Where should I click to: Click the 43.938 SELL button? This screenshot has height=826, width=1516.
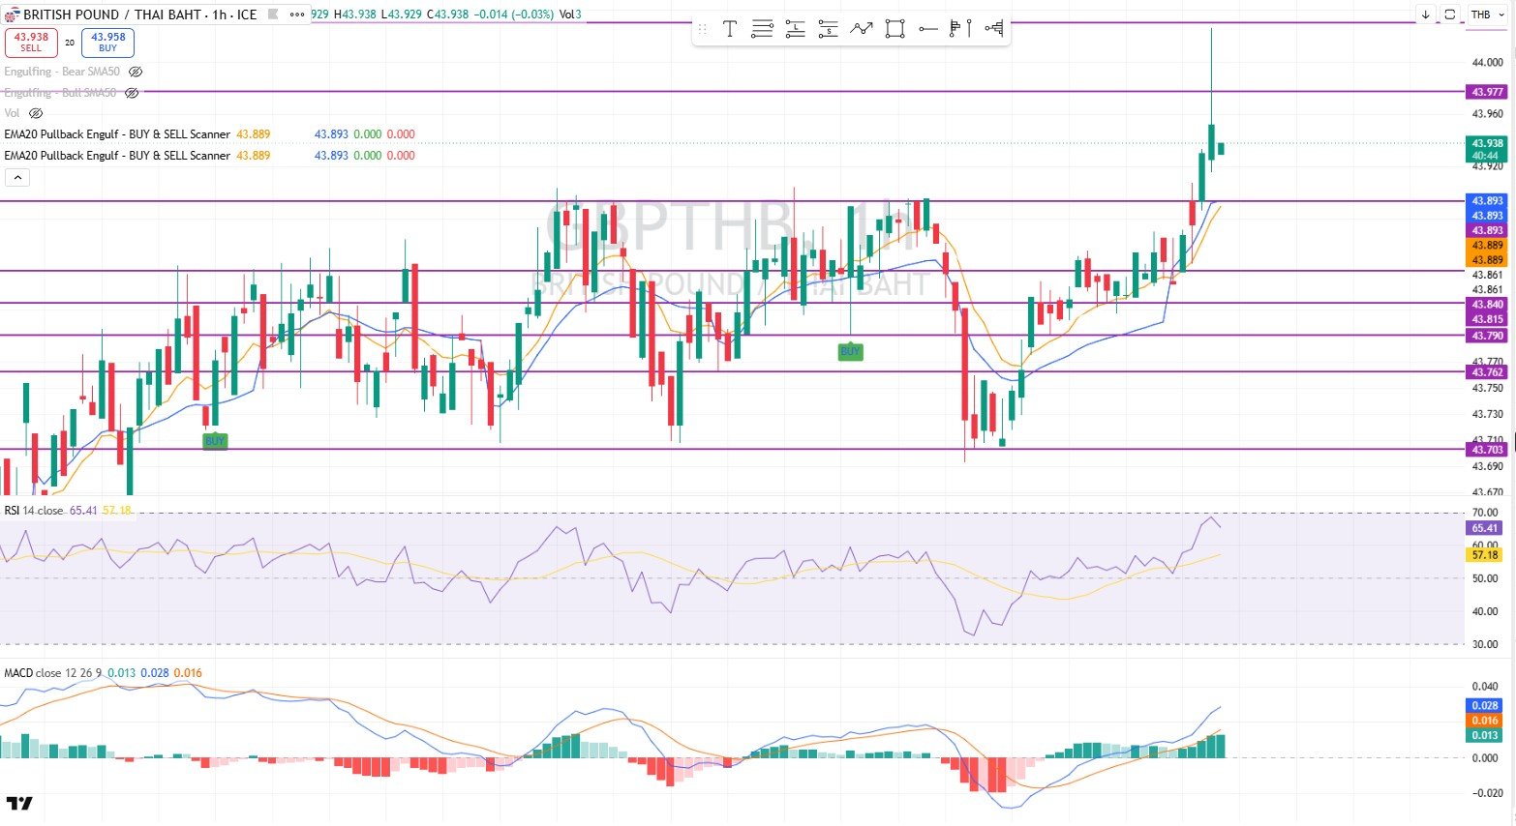click(31, 43)
